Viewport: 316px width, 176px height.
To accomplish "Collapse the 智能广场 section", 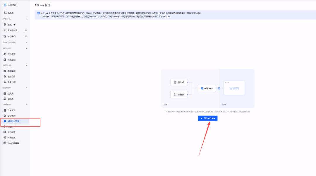I will [26, 19].
